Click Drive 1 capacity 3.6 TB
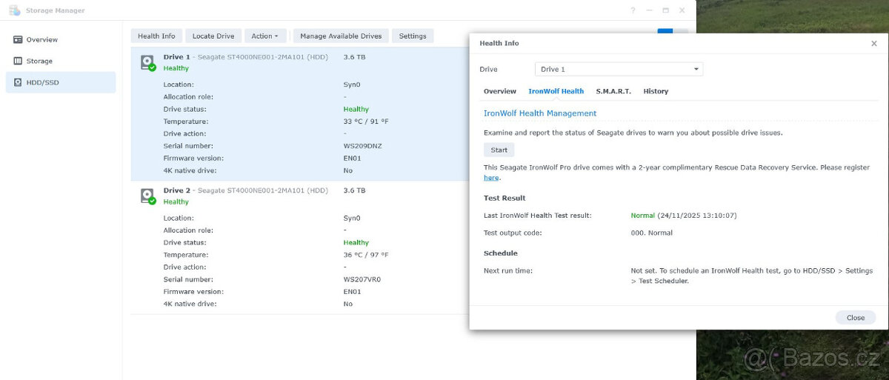Screen dimensions: 889x380 click(354, 57)
